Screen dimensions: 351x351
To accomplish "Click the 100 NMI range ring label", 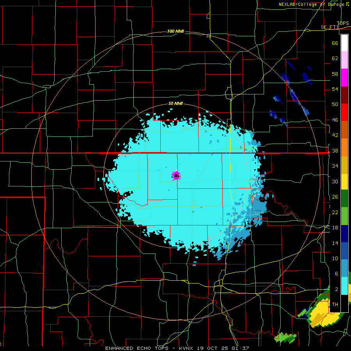I will coord(175,31).
